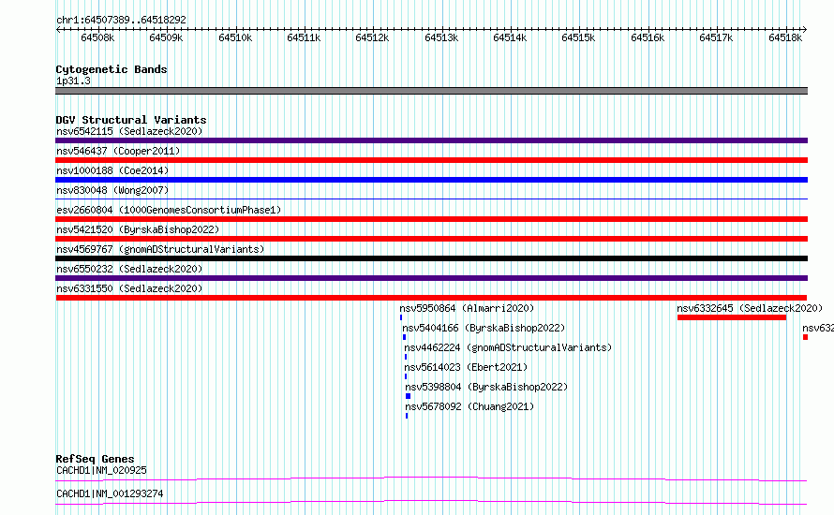
Task: Open nsv5404166 (ByrskaBishop2022) label
Action: pyautogui.click(x=484, y=328)
